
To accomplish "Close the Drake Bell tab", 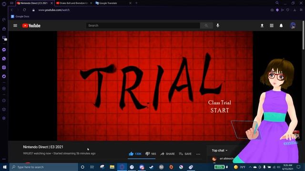I will click(91, 3).
